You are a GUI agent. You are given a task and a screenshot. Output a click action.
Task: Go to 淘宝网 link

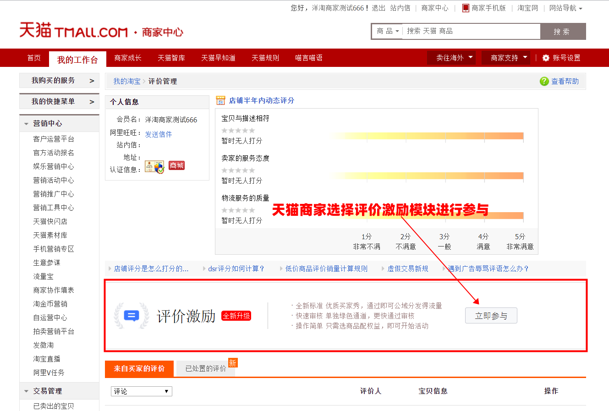point(527,8)
